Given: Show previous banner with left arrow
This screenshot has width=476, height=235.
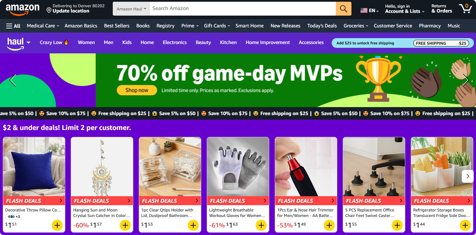Looking at the screenshot, I should (x=13, y=80).
